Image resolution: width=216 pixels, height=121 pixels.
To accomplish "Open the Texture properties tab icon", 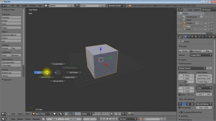I will 213,37.
